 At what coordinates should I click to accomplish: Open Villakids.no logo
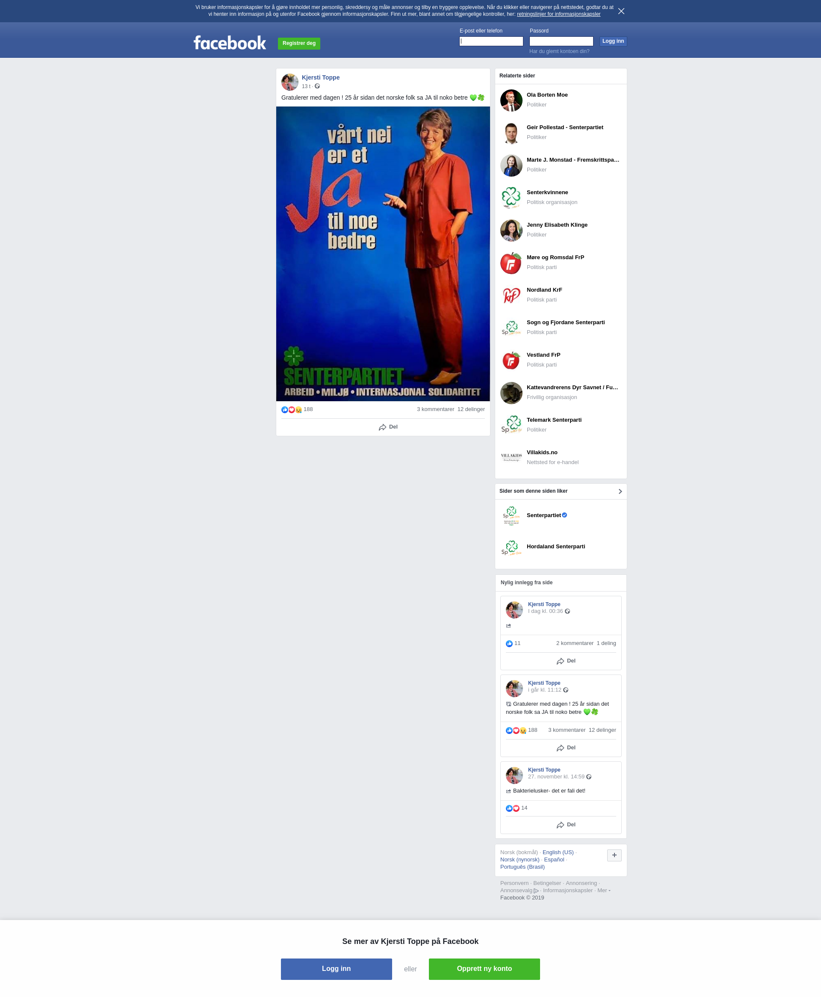pyautogui.click(x=511, y=458)
